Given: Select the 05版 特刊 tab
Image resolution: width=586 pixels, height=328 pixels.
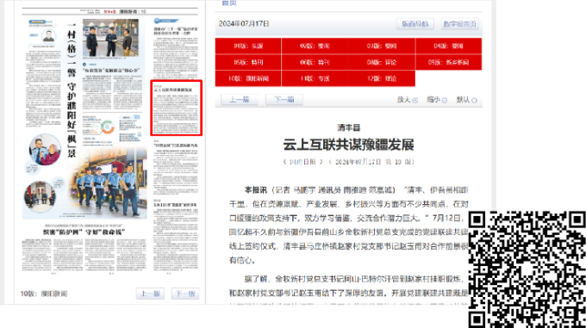Looking at the screenshot, I should (248, 62).
